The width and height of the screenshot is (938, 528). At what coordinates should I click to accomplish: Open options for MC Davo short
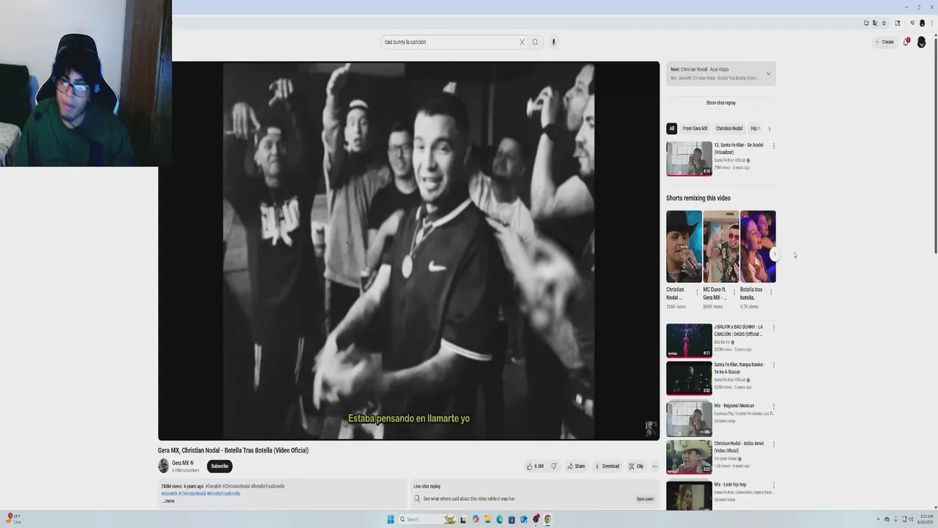coord(734,292)
